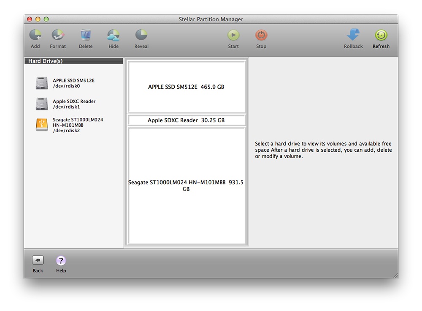Click the green zoom window button
Screen dimensions: 422x311
[46, 19]
